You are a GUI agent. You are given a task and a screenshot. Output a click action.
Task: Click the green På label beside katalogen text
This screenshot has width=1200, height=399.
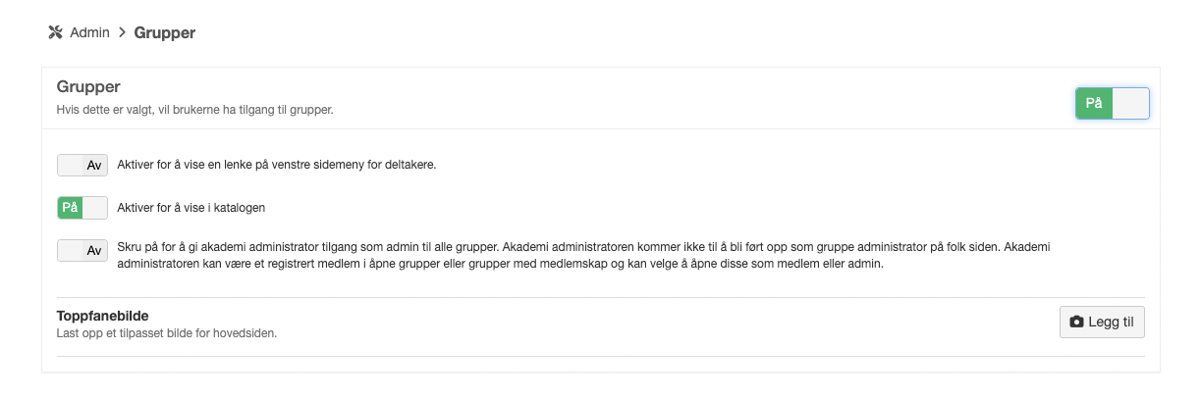(x=70, y=208)
